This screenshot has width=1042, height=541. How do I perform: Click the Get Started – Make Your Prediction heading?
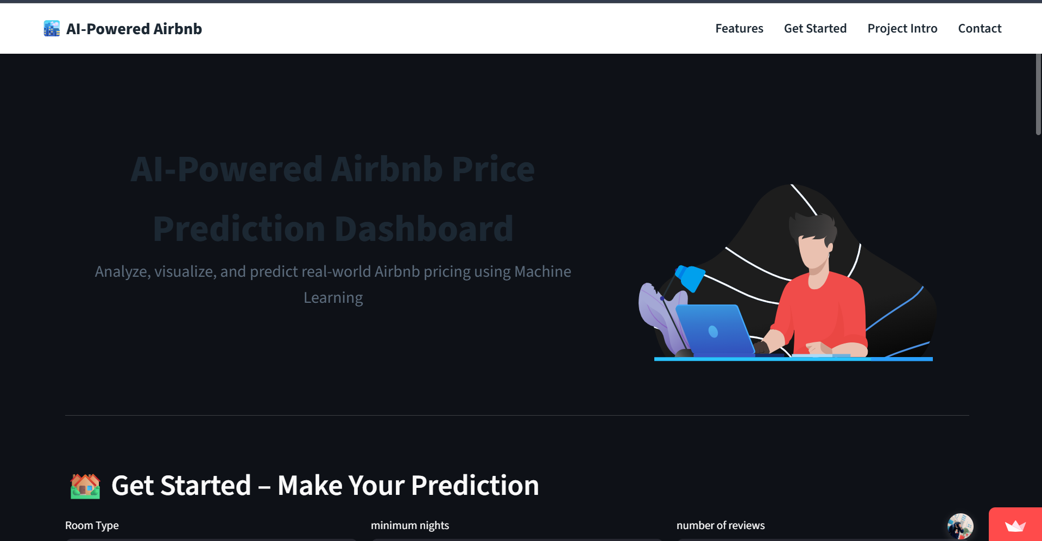click(325, 485)
